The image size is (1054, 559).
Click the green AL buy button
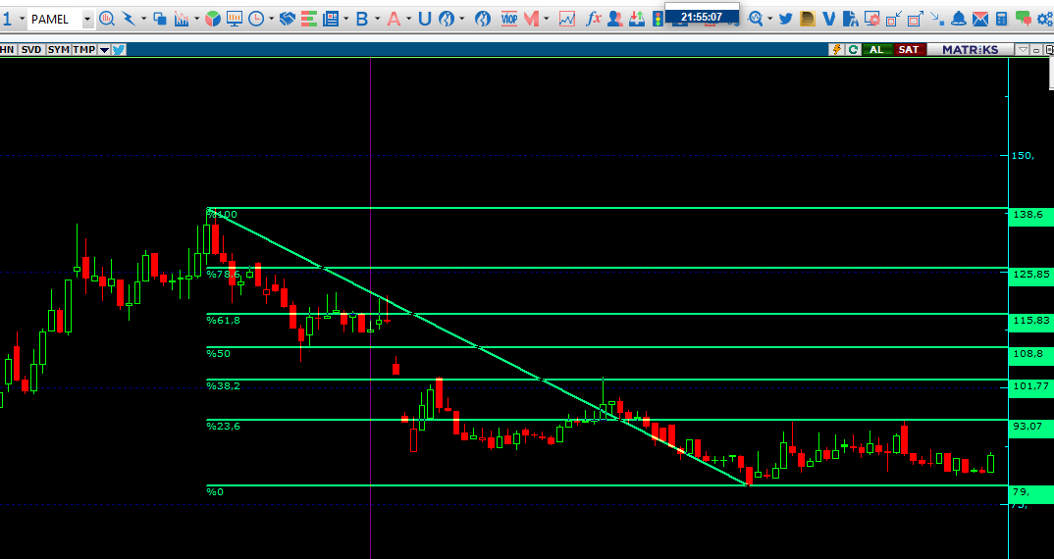pos(876,50)
